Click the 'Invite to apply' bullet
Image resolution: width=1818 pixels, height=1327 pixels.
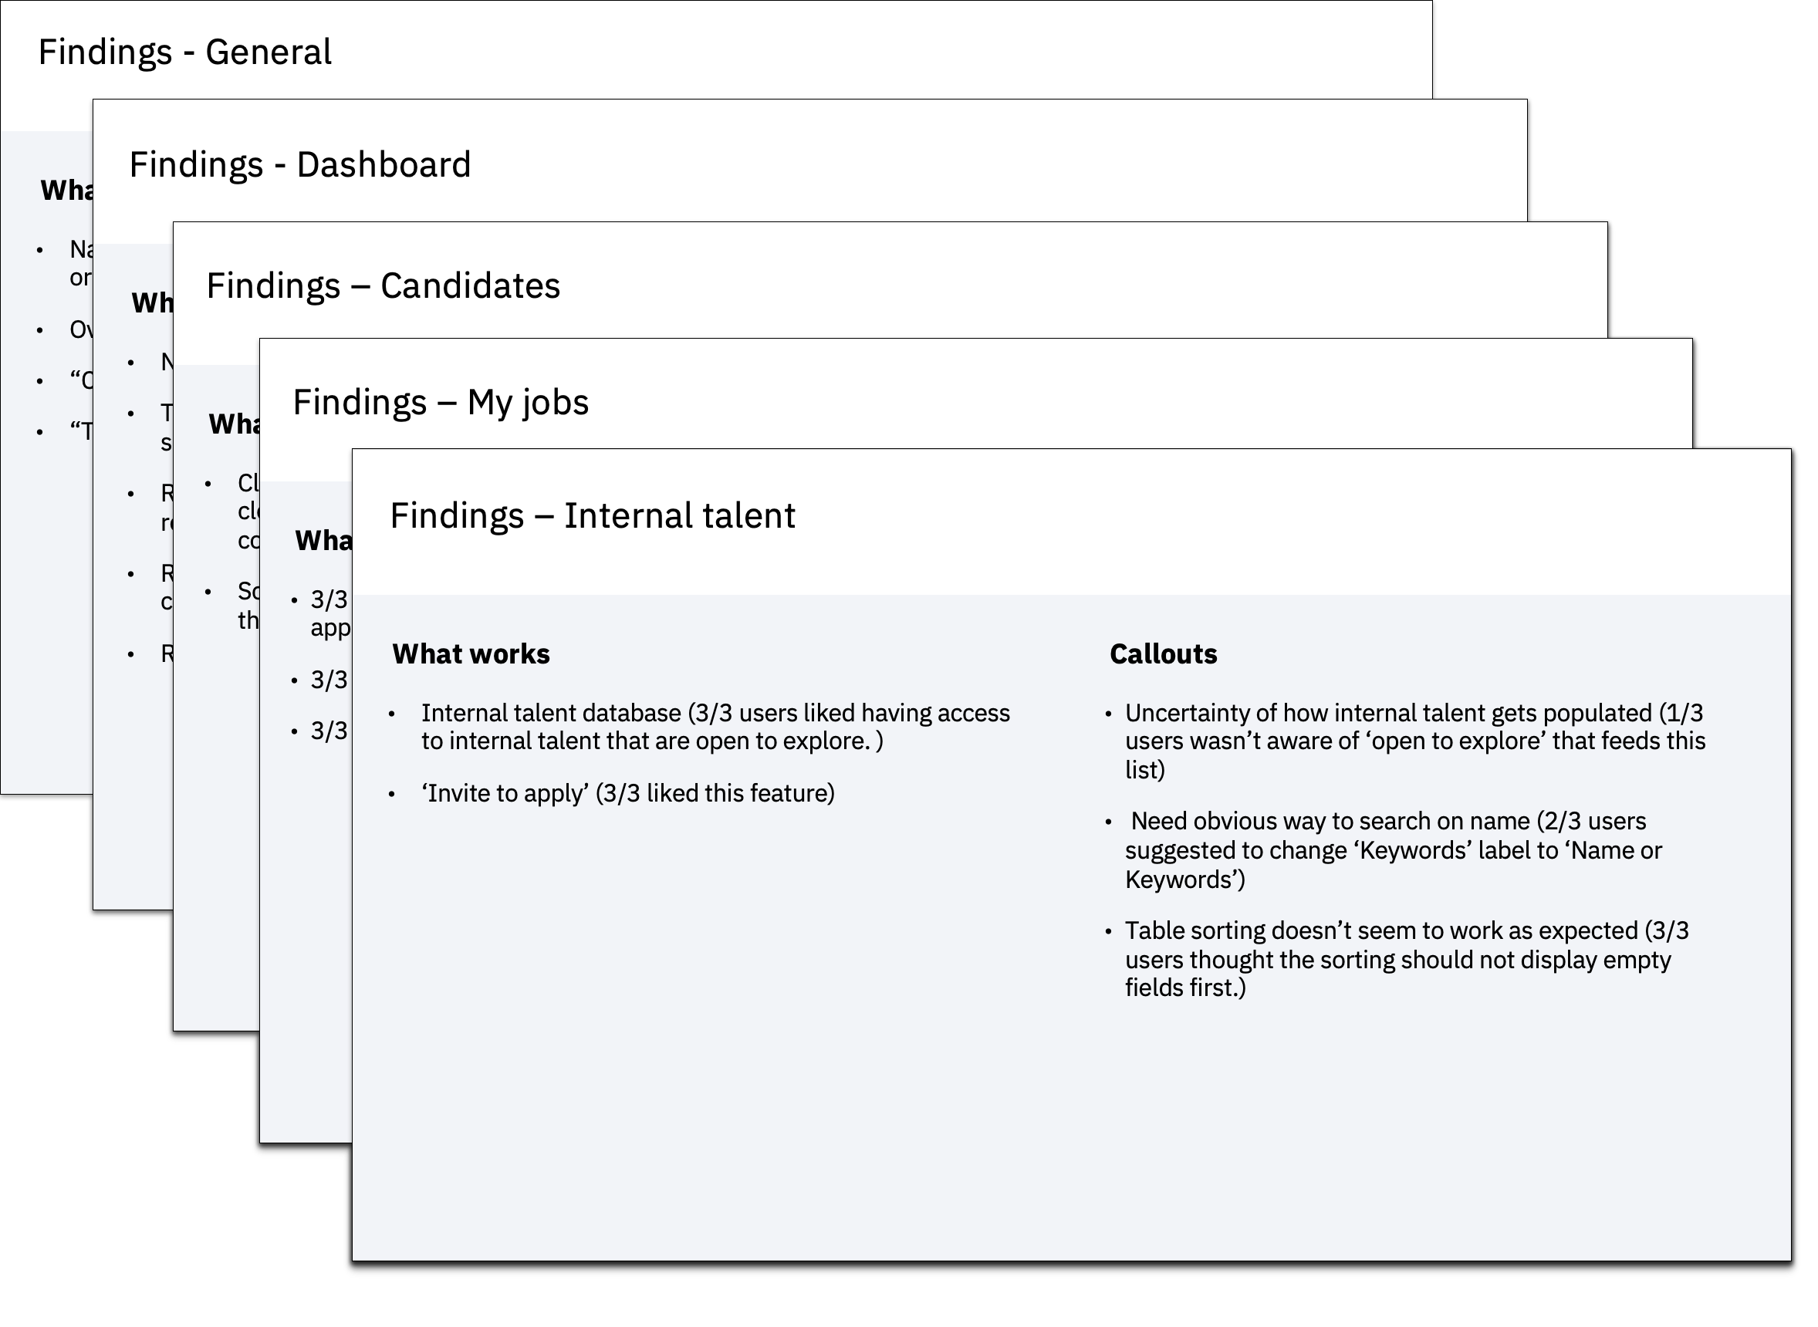(627, 794)
